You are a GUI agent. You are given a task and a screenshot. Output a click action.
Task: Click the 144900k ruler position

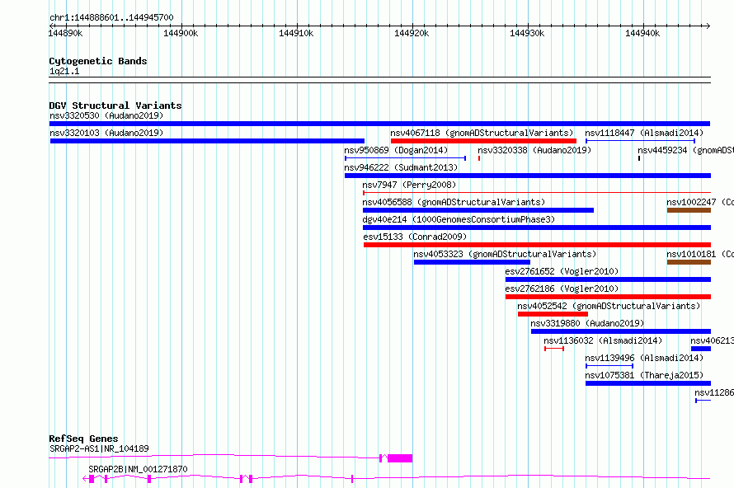coord(181,33)
